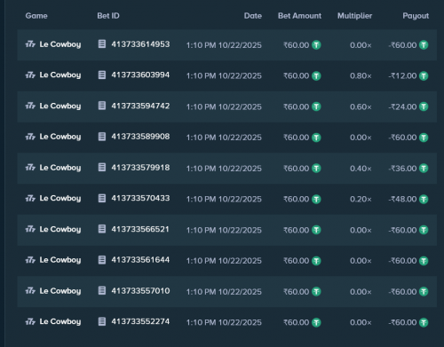This screenshot has height=347, width=444.
Task: Click the -₹36.00 payout amount
Action: click(402, 169)
